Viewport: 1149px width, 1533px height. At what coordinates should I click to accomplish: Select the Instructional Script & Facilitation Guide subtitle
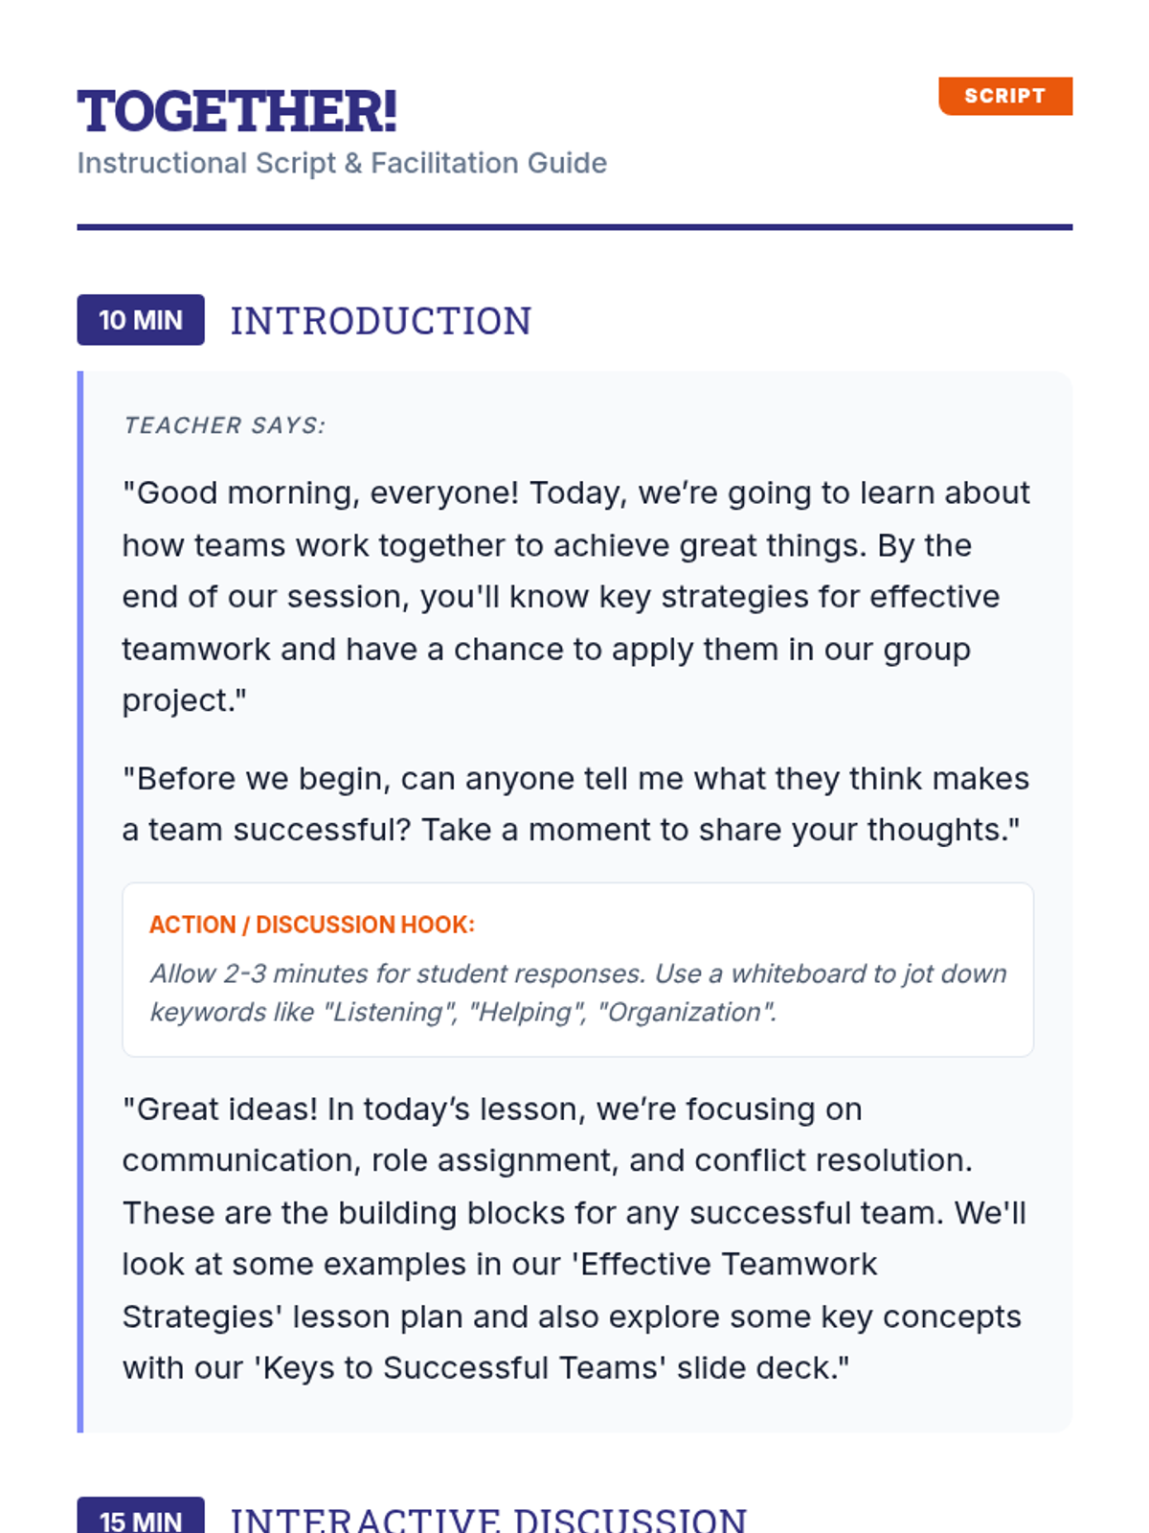tap(342, 163)
